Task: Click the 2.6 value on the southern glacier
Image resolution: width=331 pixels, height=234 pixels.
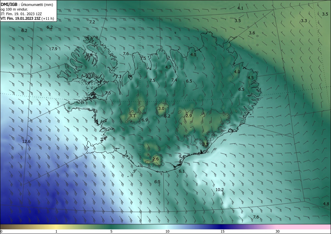Action: [156, 159]
